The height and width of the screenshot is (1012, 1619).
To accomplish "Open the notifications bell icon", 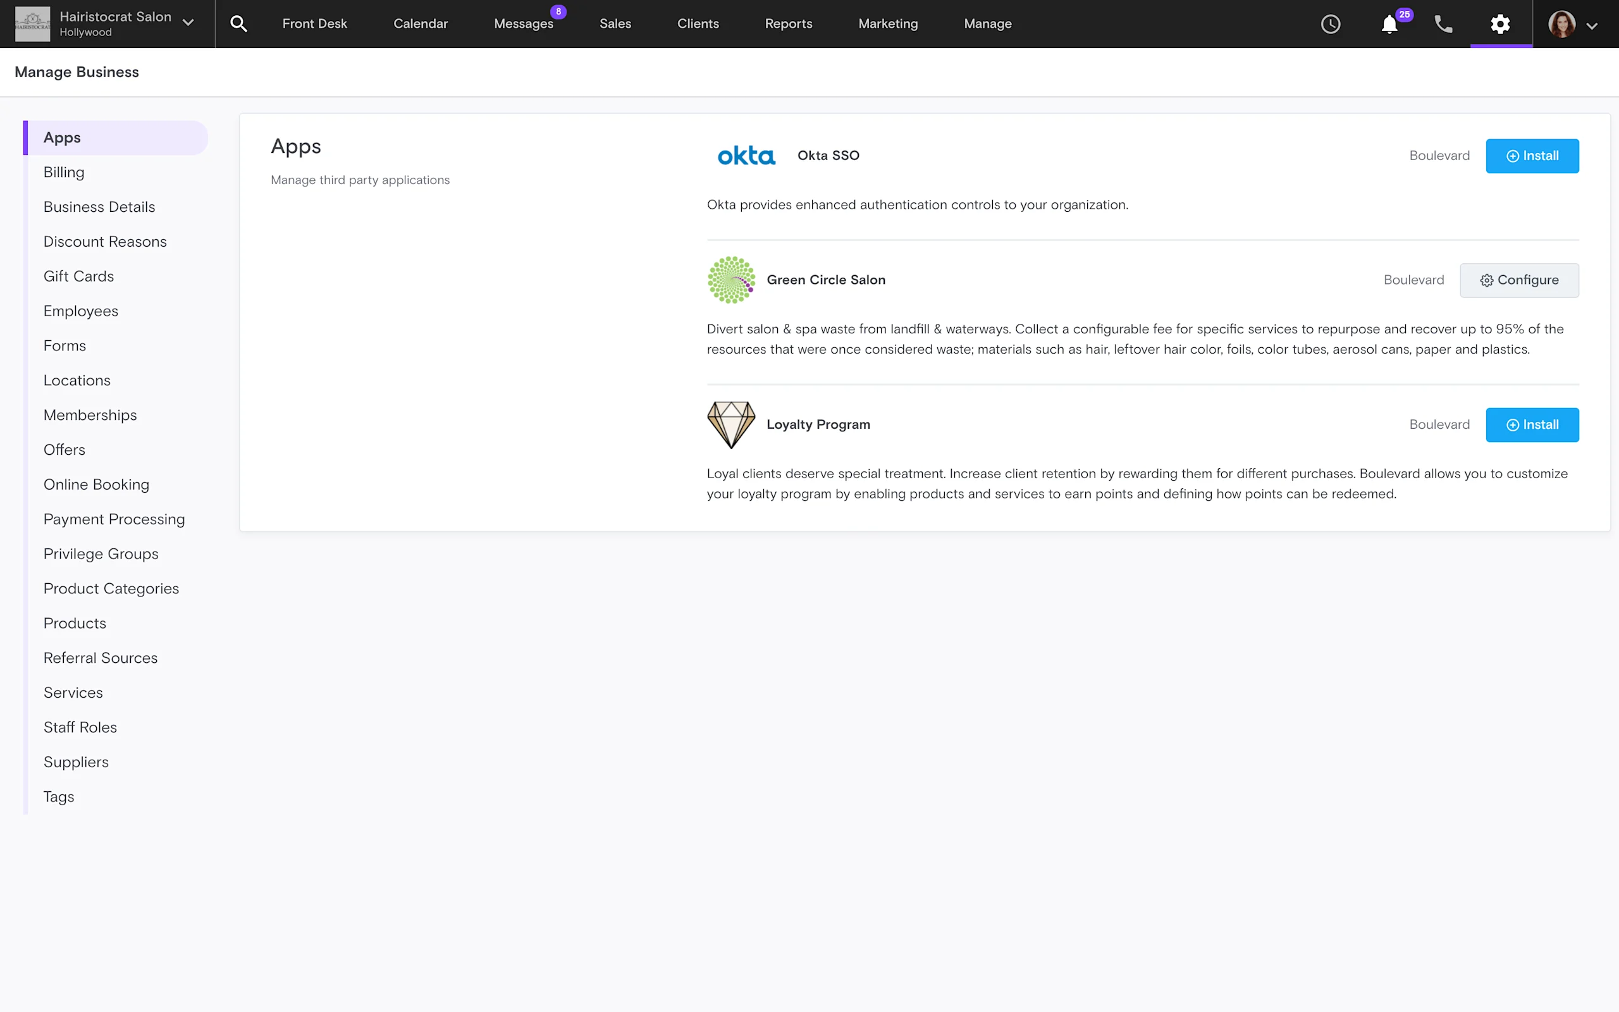I will pyautogui.click(x=1389, y=25).
